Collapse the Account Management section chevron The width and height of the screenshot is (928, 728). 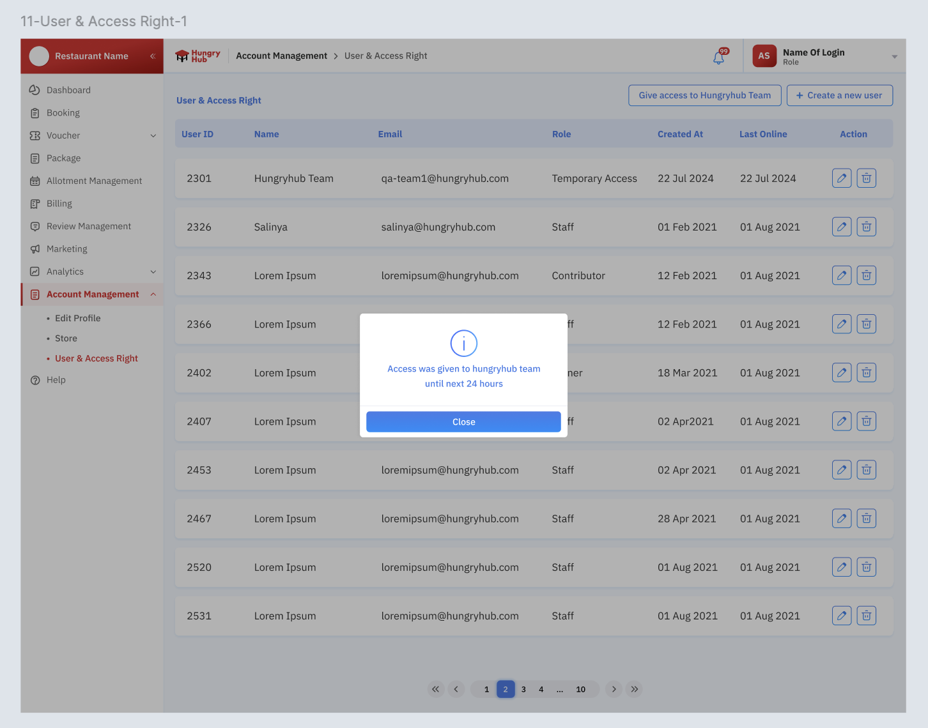tap(153, 294)
